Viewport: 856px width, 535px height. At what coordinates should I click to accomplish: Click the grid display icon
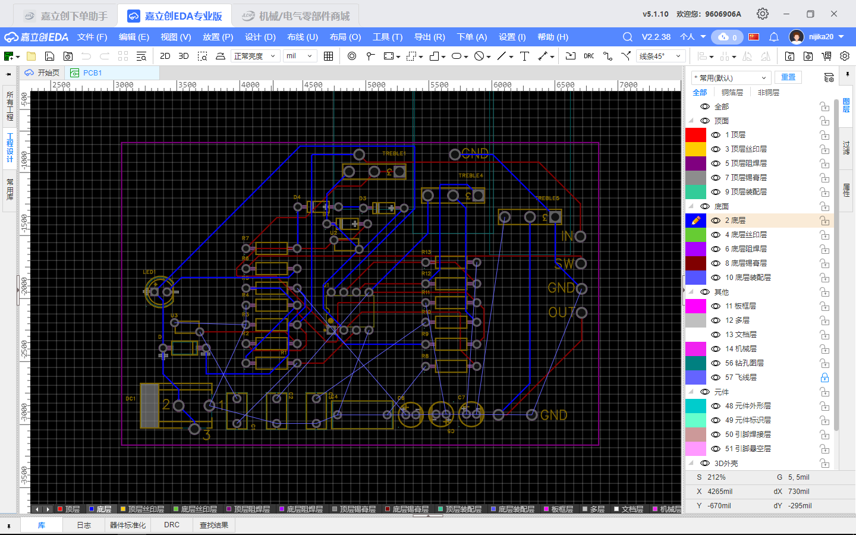coord(328,56)
